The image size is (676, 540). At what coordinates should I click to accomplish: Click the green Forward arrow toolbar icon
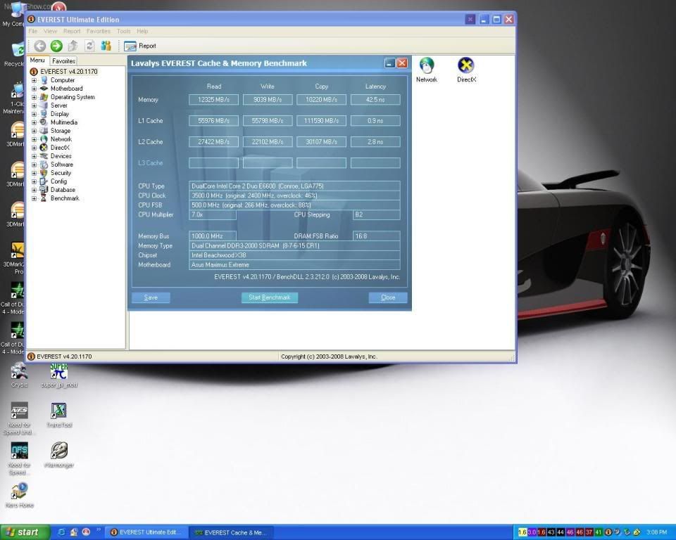(56, 46)
